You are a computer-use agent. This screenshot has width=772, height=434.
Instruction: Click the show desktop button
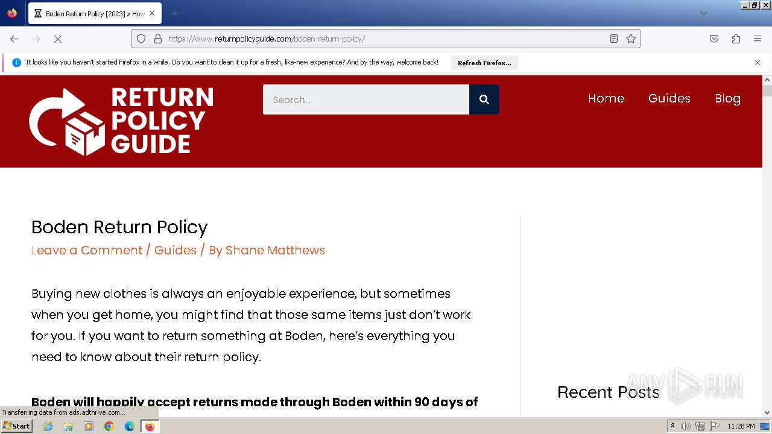coord(765,426)
